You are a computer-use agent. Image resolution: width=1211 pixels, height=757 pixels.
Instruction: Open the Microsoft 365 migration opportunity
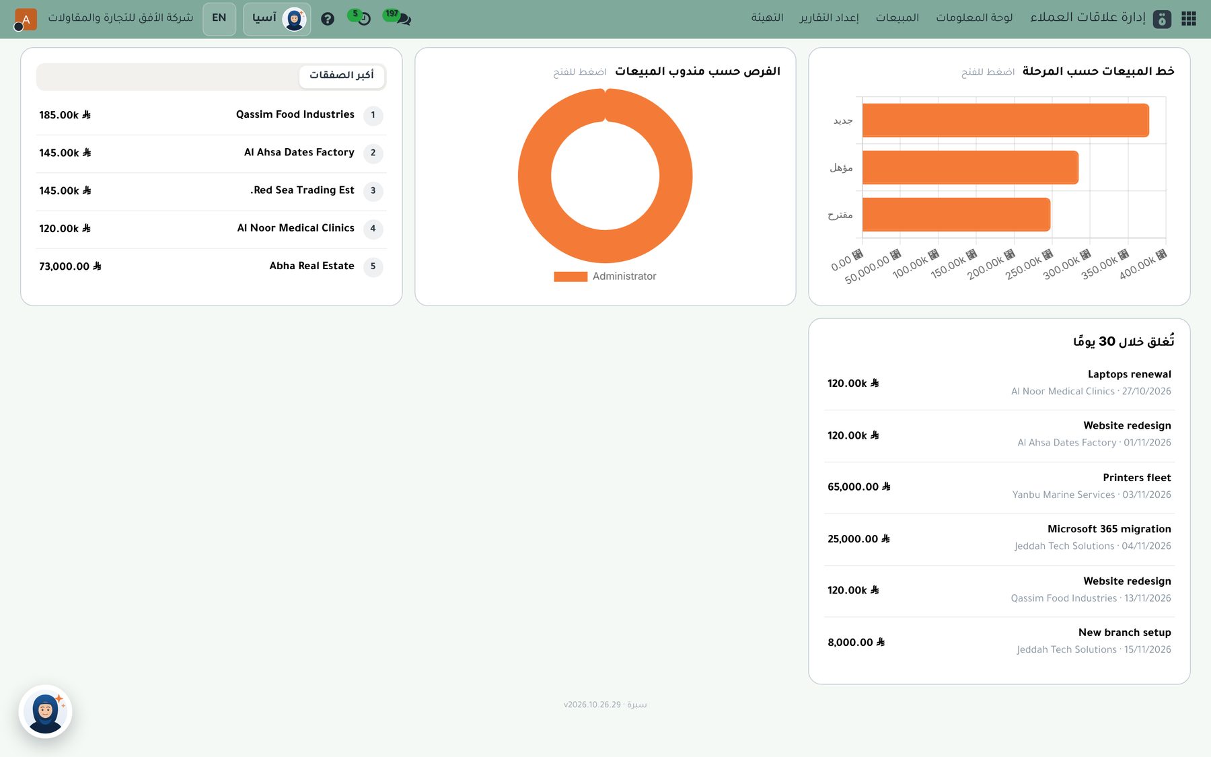(999, 538)
